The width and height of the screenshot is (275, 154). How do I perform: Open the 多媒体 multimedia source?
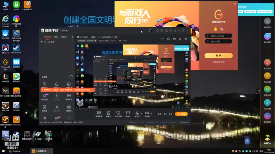point(128,114)
